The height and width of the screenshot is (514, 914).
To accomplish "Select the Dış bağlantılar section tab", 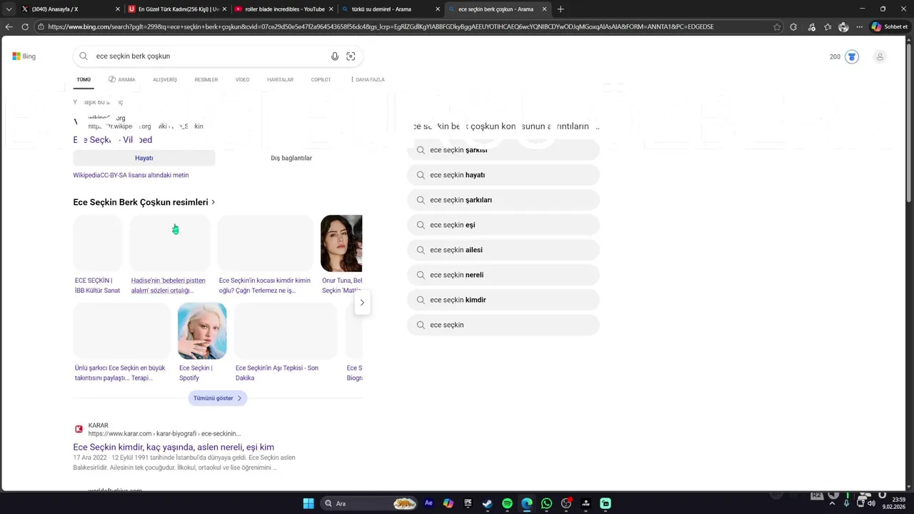I will pyautogui.click(x=291, y=158).
